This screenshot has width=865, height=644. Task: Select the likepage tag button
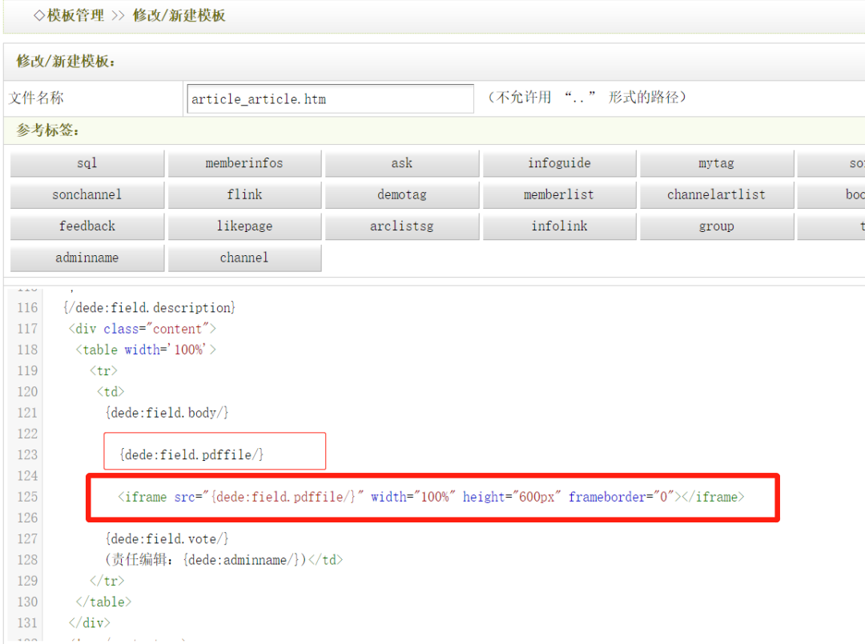pos(244,226)
